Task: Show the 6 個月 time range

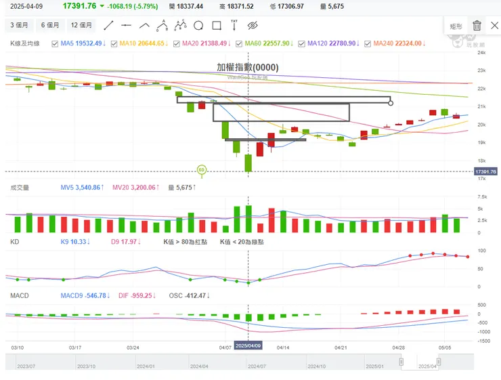Action: point(50,25)
